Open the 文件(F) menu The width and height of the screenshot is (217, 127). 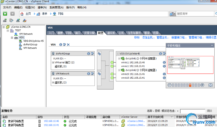point(7,8)
